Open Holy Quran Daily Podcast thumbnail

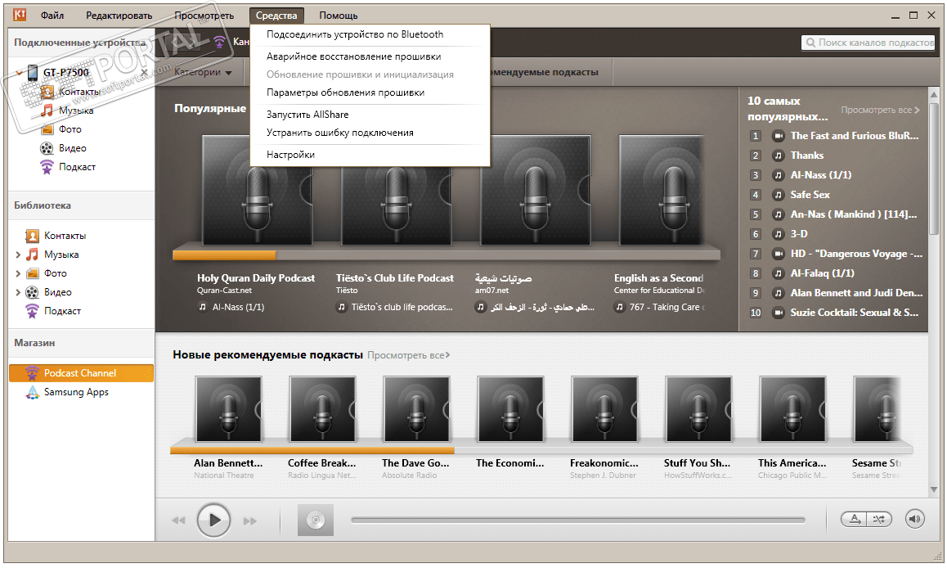coord(258,190)
